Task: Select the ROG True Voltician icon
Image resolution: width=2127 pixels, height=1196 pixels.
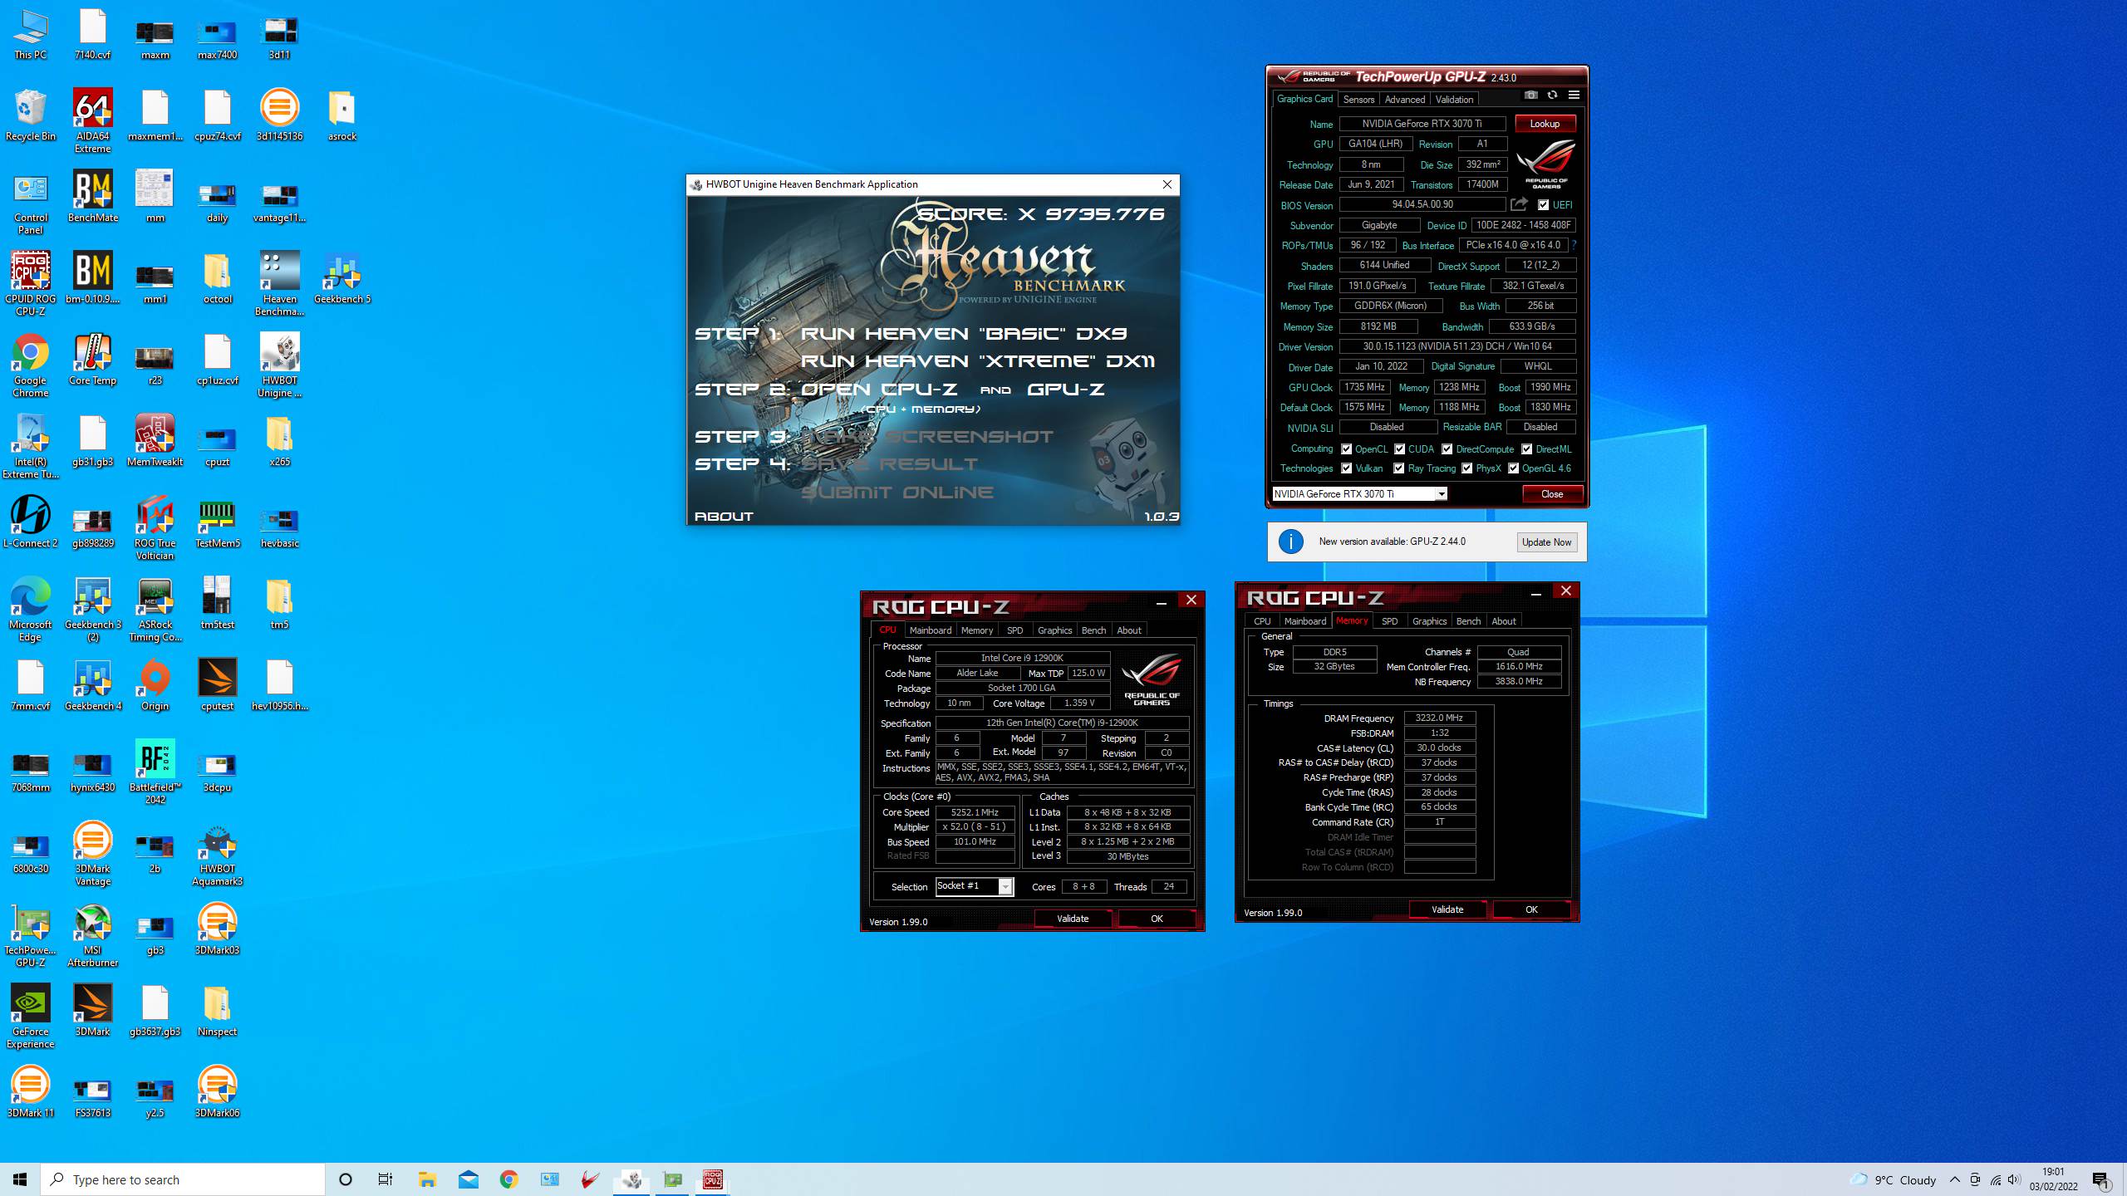Action: 155,528
